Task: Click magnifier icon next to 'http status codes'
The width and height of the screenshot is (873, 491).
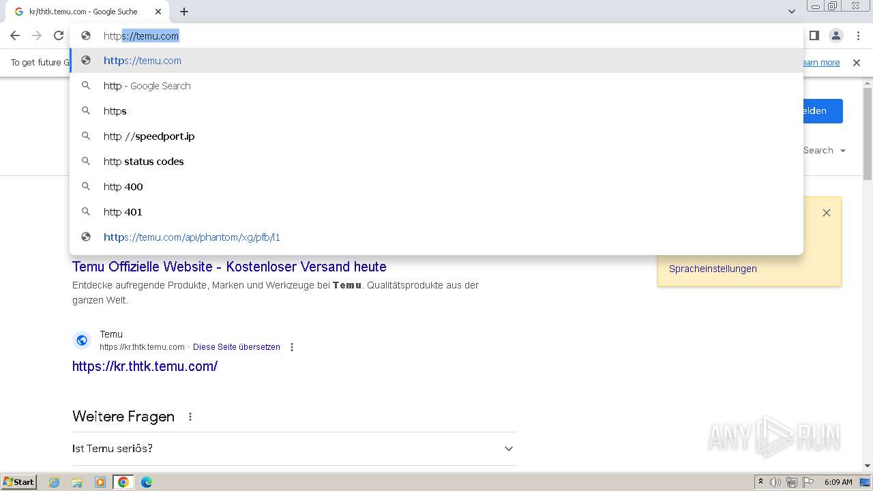Action: tap(86, 162)
